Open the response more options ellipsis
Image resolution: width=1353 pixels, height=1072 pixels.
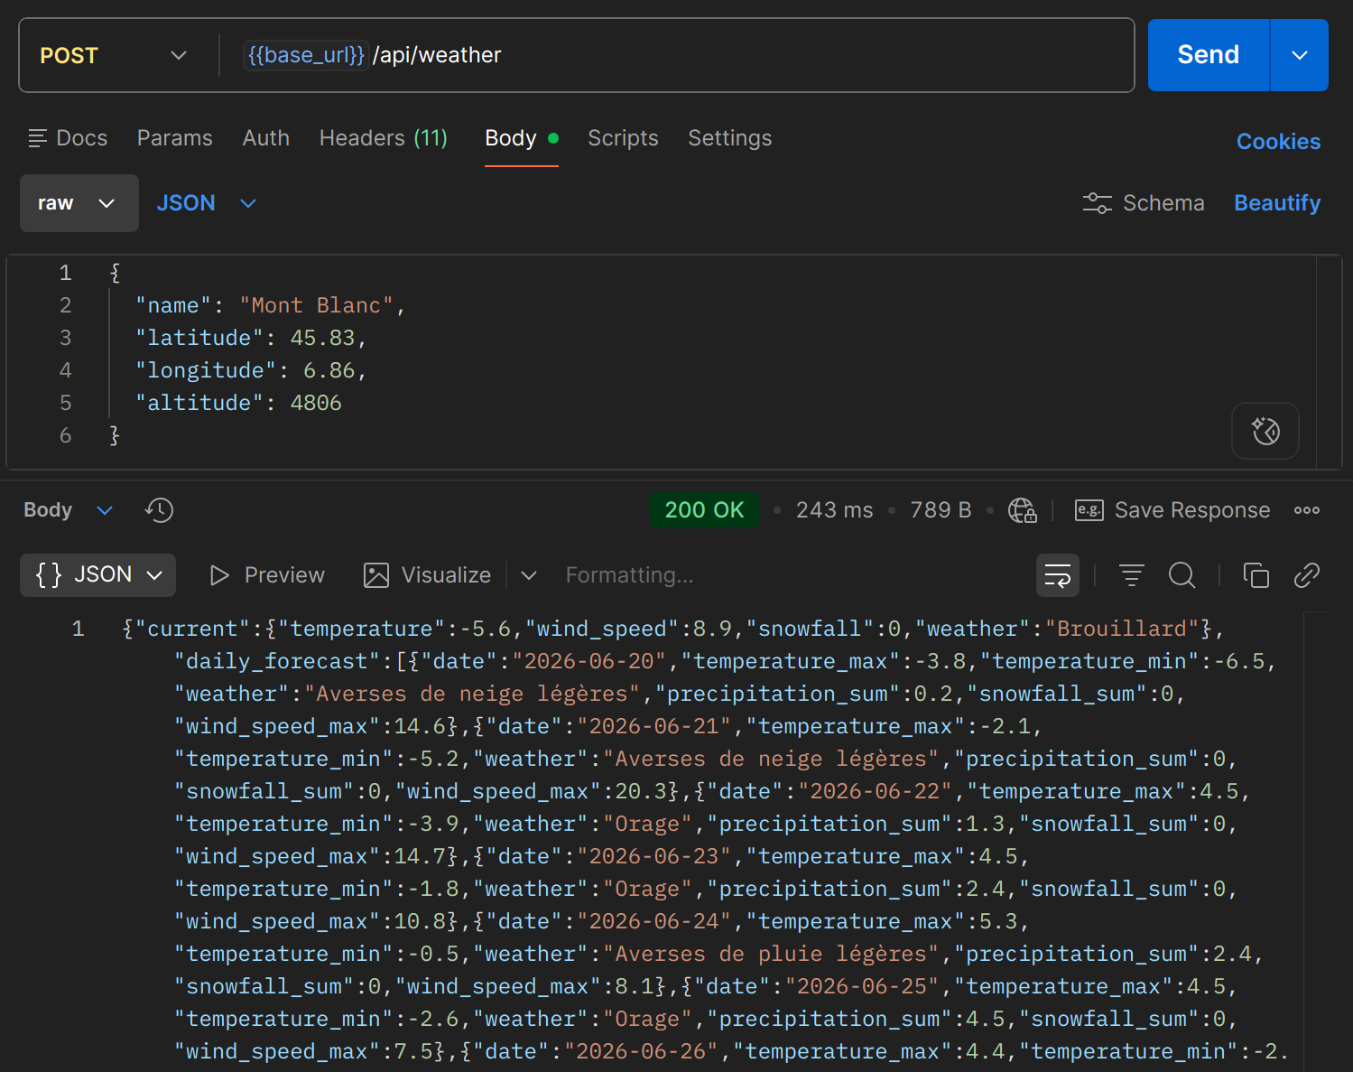(1306, 510)
